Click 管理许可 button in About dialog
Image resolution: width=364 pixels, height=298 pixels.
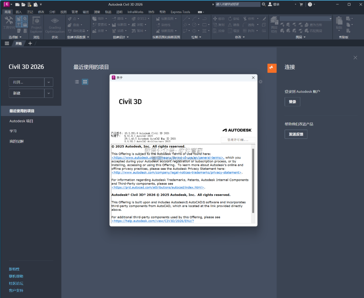(238, 140)
